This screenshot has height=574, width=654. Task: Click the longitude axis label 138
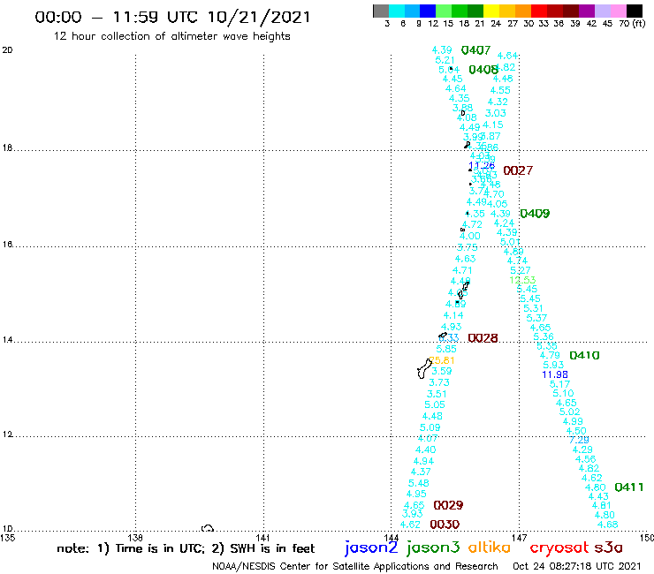pos(135,538)
